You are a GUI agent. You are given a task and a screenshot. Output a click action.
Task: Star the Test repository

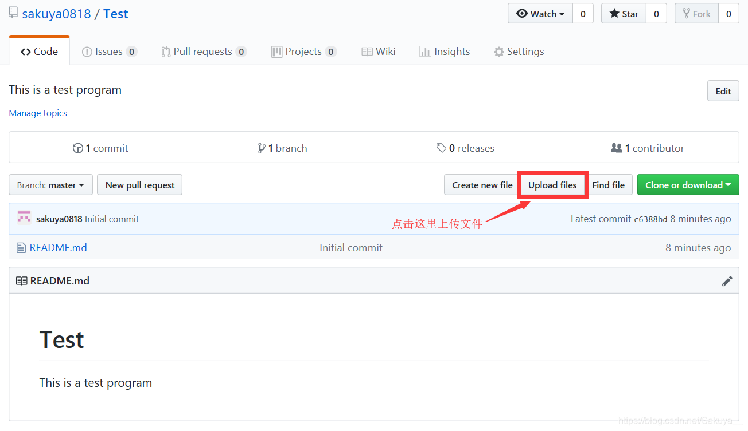click(624, 14)
